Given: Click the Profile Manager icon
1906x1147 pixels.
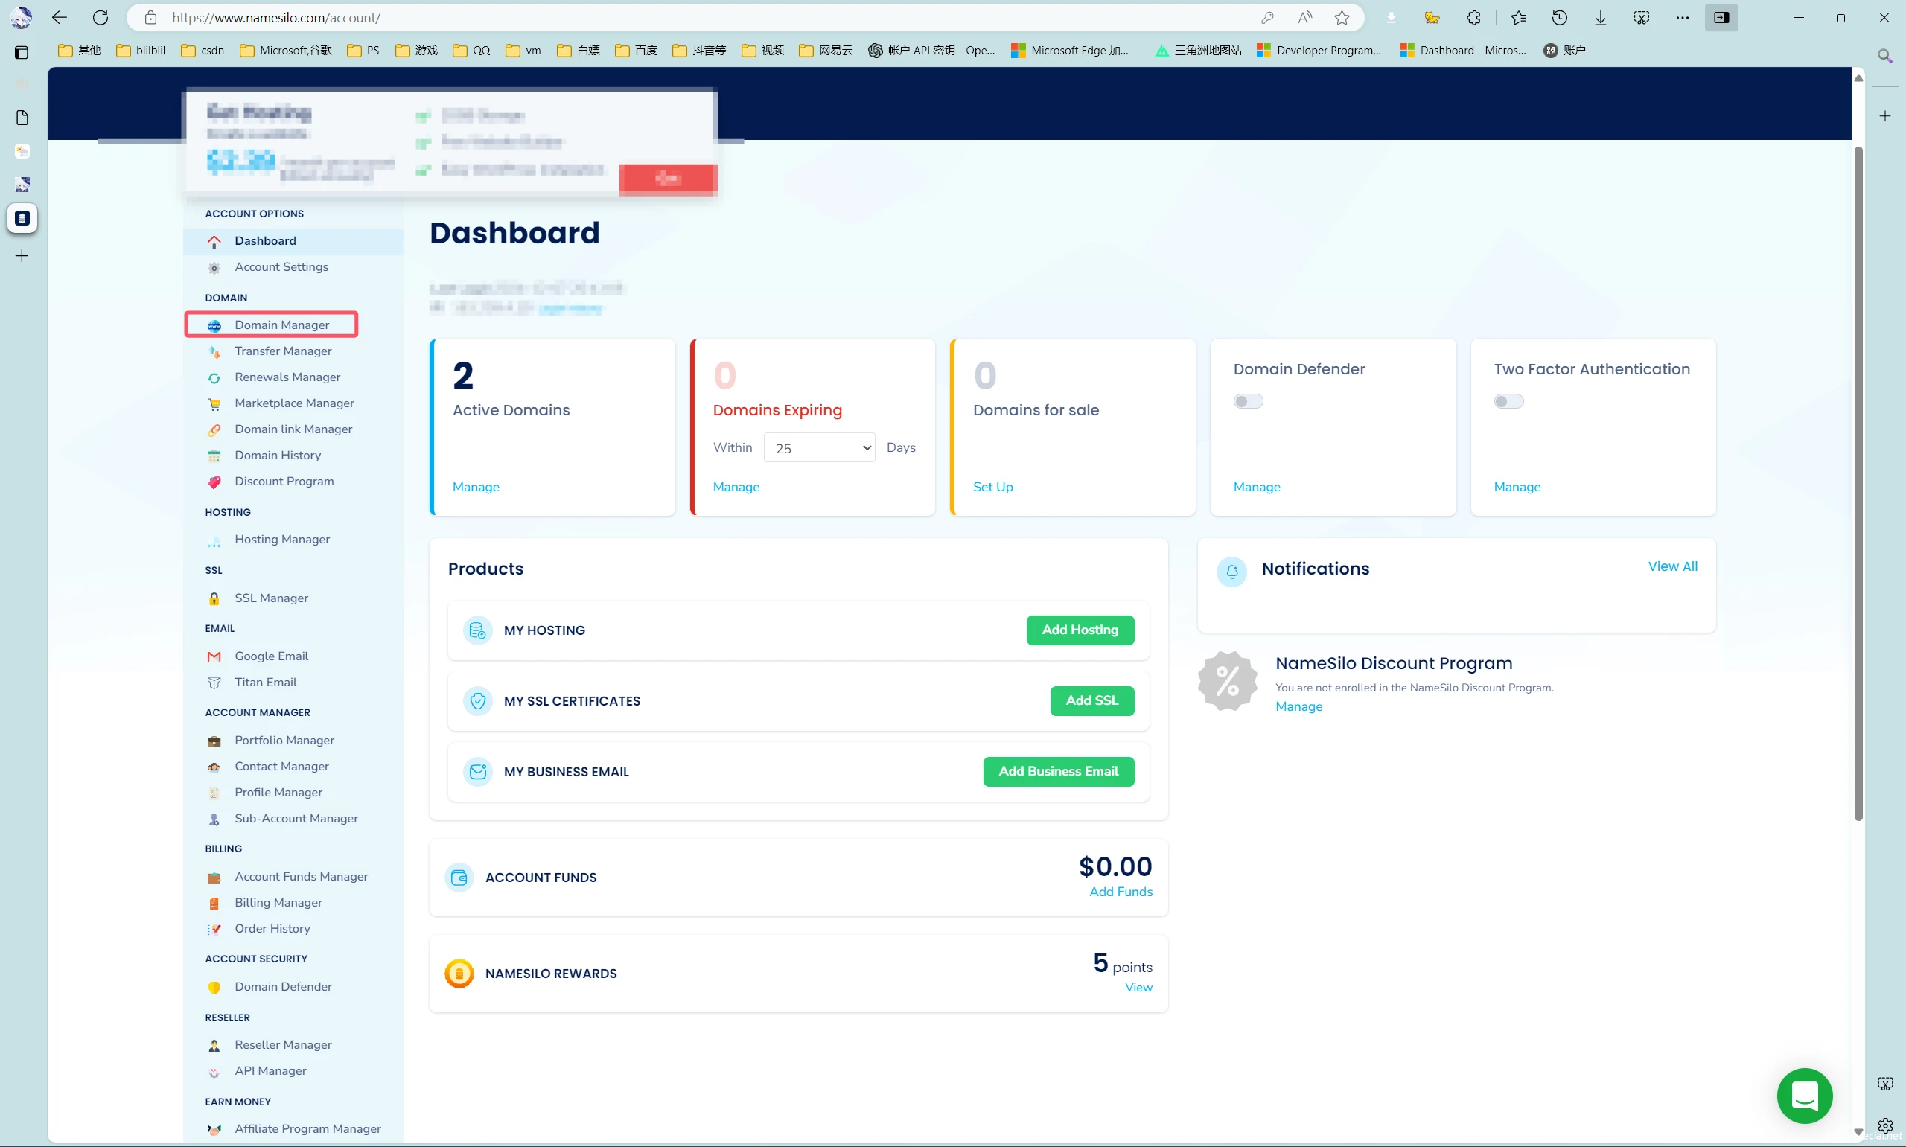Looking at the screenshot, I should click(x=214, y=793).
